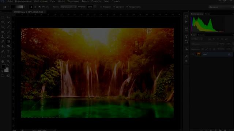Select the Eraser tool
Screen dimensions: 234x131
click(3, 41)
